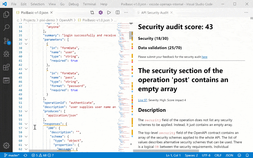Click the compare changes editor icon
253x158 pixels.
[92, 13]
